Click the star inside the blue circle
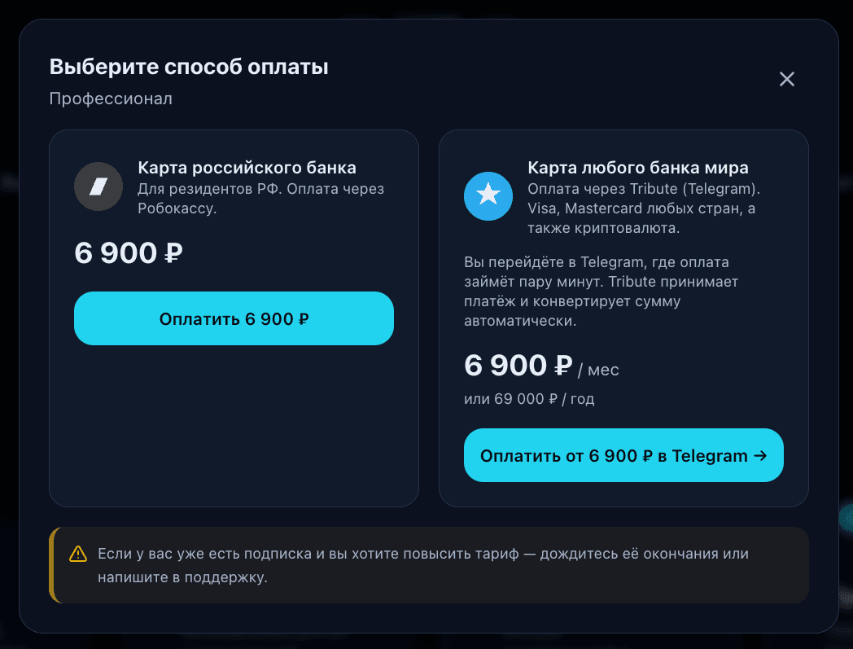The image size is (853, 649). [x=488, y=195]
